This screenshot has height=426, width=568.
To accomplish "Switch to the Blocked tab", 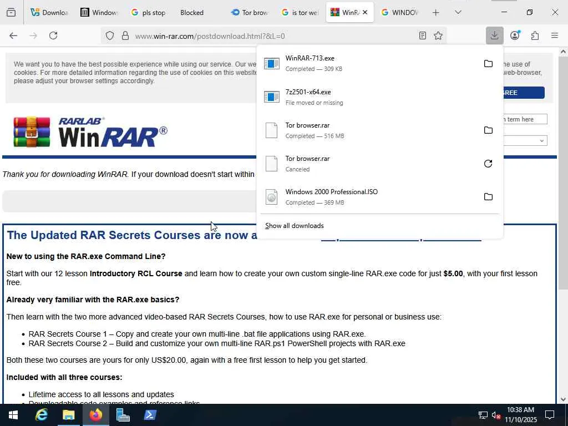I will (x=199, y=13).
